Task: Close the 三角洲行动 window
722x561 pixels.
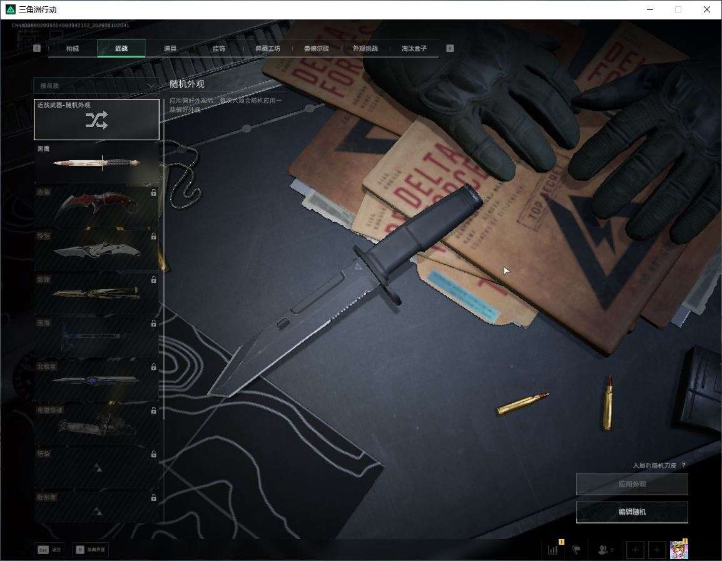Action: 707,9
